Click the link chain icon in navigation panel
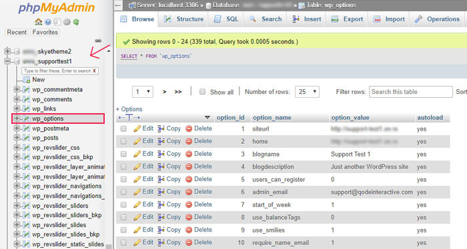The width and height of the screenshot is (467, 249). click(98, 41)
